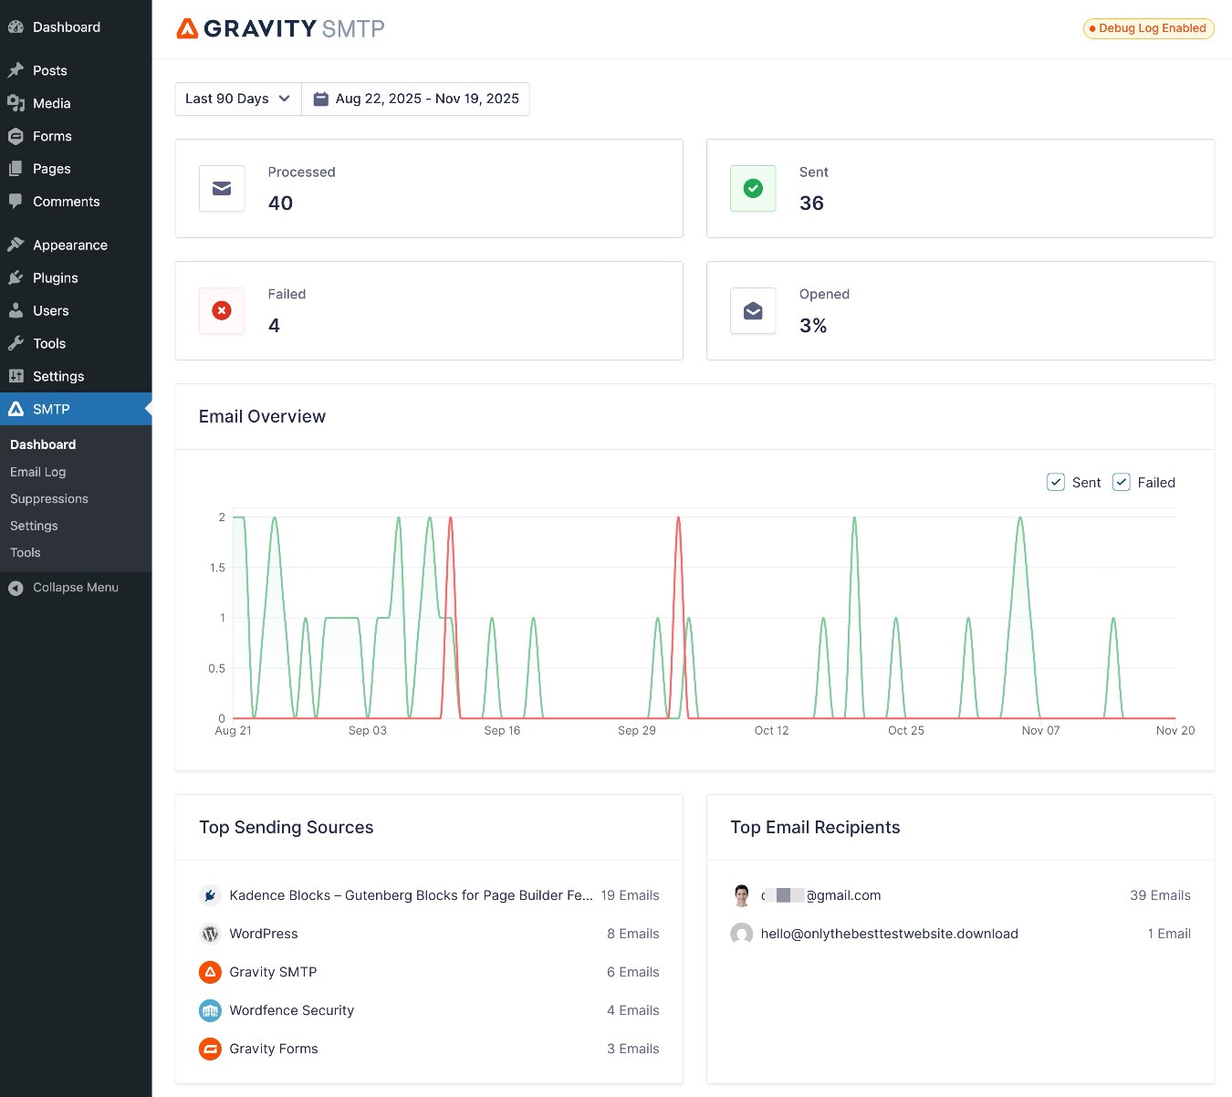Image resolution: width=1232 pixels, height=1097 pixels.
Task: Click the Wordfence Security icon
Action: pos(210,1010)
